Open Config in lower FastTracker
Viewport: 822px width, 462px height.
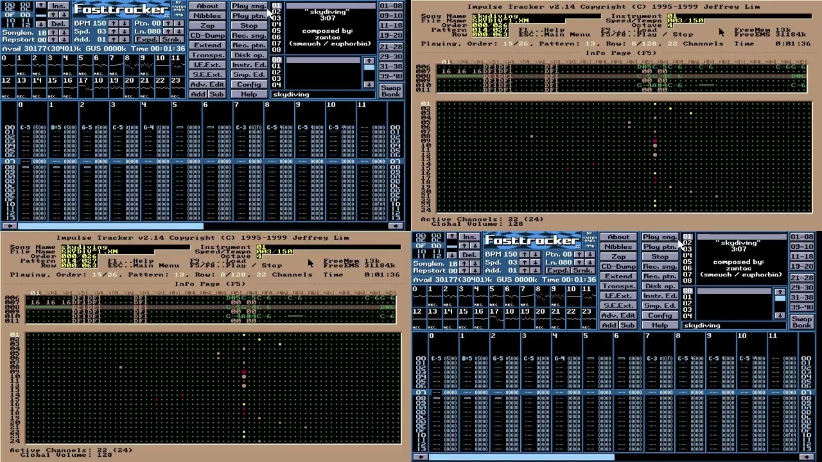pos(660,316)
